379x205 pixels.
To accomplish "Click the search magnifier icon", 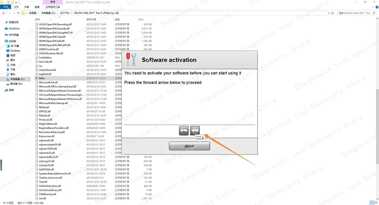I will (x=374, y=13).
